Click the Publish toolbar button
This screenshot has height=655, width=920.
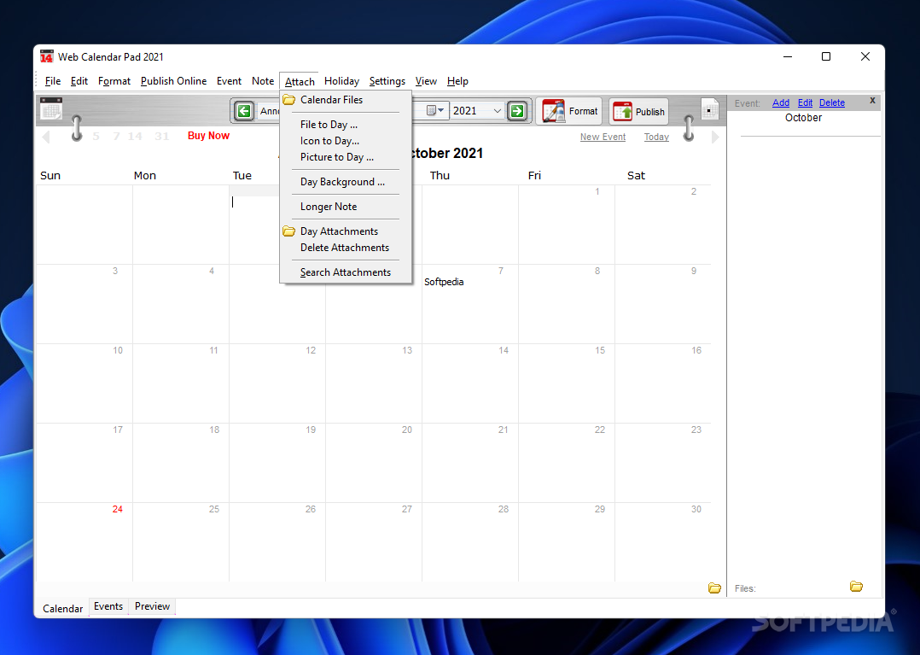pos(639,112)
